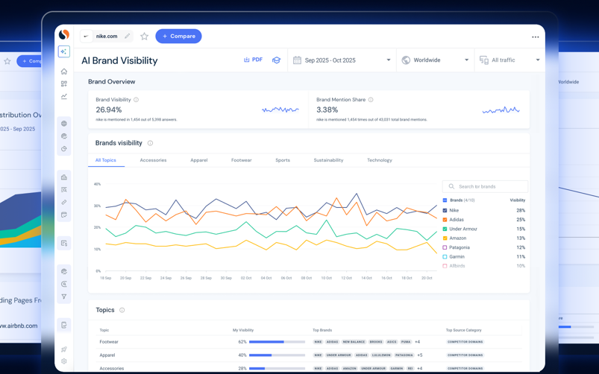Screen dimensions: 599x374
Task: Click the Brand Mention Share sparkline chart
Action: 501,110
